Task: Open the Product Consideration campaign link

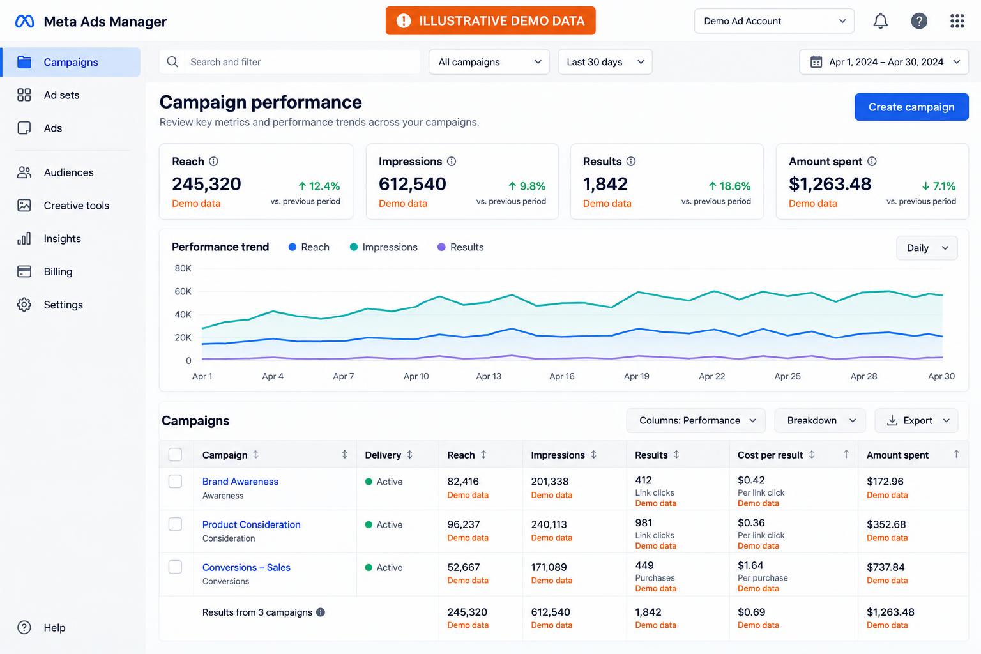Action: pyautogui.click(x=251, y=524)
